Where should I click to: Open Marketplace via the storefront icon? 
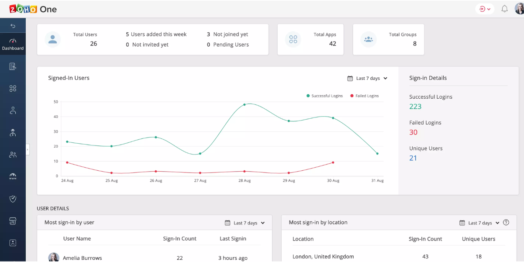[x=13, y=221]
